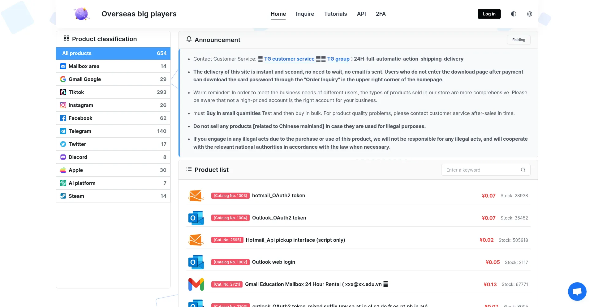
Task: Click the search magnifier icon
Action: click(523, 170)
